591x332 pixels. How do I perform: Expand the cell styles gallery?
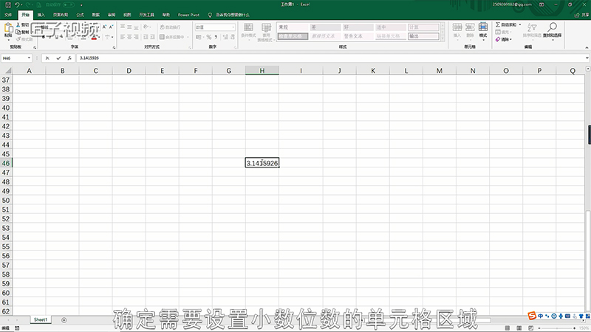click(443, 38)
